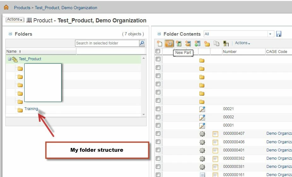Click the orange window icon beside 0000000407
The image size is (292, 177).
pos(215,134)
